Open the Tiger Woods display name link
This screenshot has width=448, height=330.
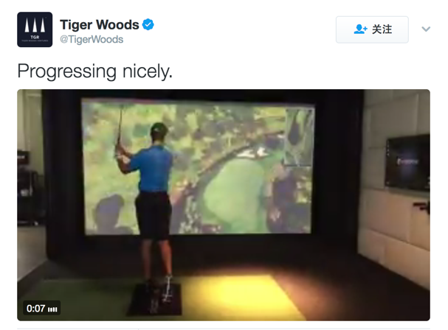100,24
